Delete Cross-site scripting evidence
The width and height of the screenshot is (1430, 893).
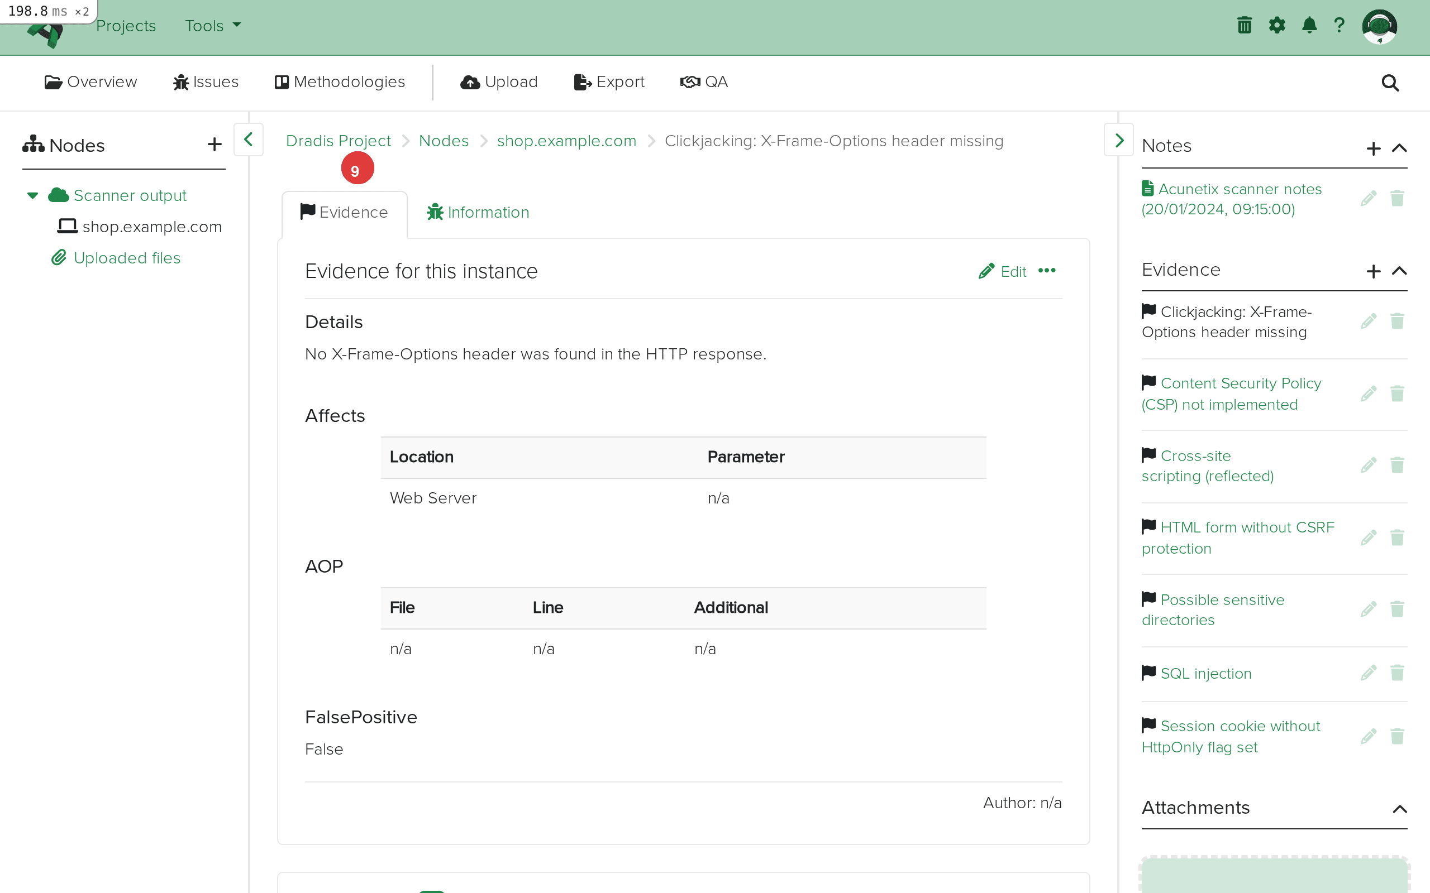1397,465
